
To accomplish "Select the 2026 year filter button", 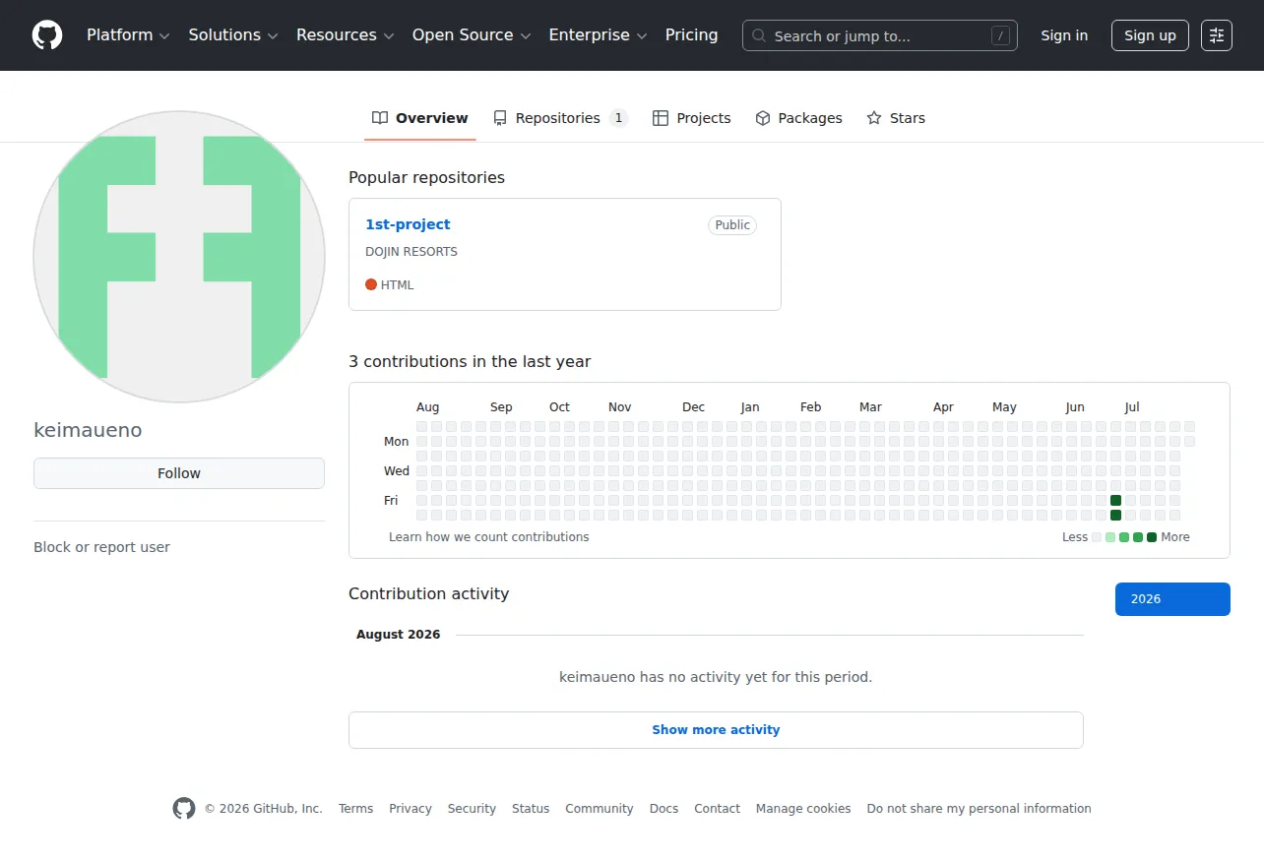I will [x=1172, y=599].
